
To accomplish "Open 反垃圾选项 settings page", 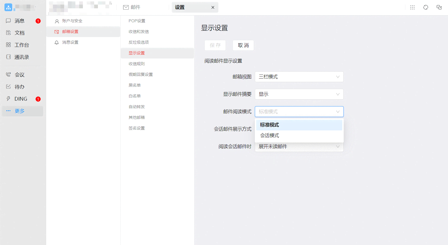I will (157, 42).
